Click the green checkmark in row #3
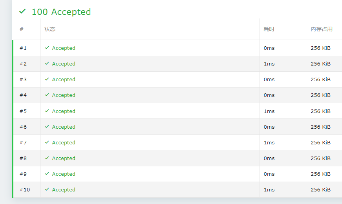Viewport: 342px width, 204px height. point(47,79)
